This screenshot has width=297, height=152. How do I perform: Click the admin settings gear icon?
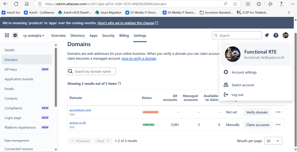[x=15, y=35]
